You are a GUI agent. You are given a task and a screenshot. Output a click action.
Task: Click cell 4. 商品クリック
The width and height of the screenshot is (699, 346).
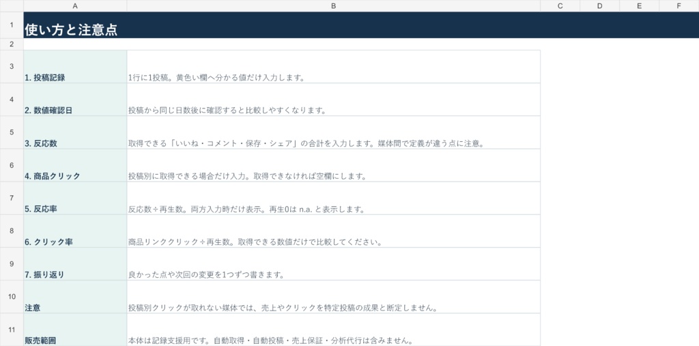(x=75, y=165)
